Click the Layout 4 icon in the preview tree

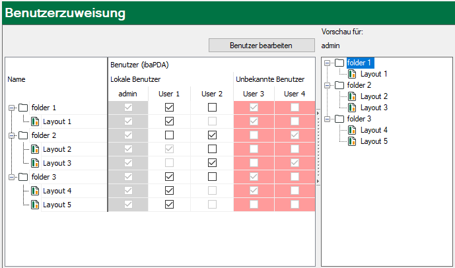tap(353, 130)
